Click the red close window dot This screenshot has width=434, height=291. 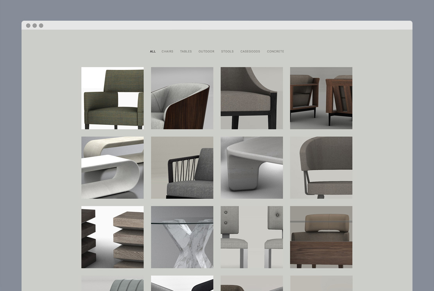(x=28, y=26)
